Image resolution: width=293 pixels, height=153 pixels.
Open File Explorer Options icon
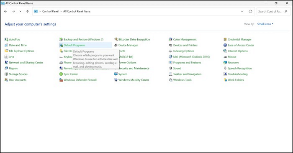coord(6,51)
